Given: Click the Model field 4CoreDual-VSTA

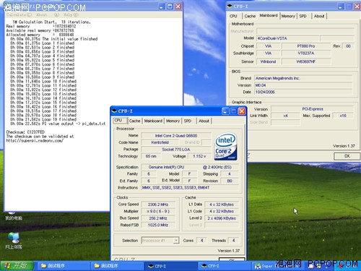Looking at the screenshot, I should point(288,38).
